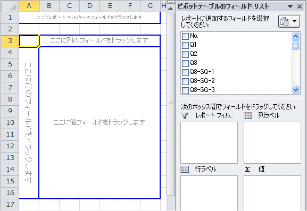Click the field list scrollbar thumb
The image size is (307, 211).
point(295,45)
